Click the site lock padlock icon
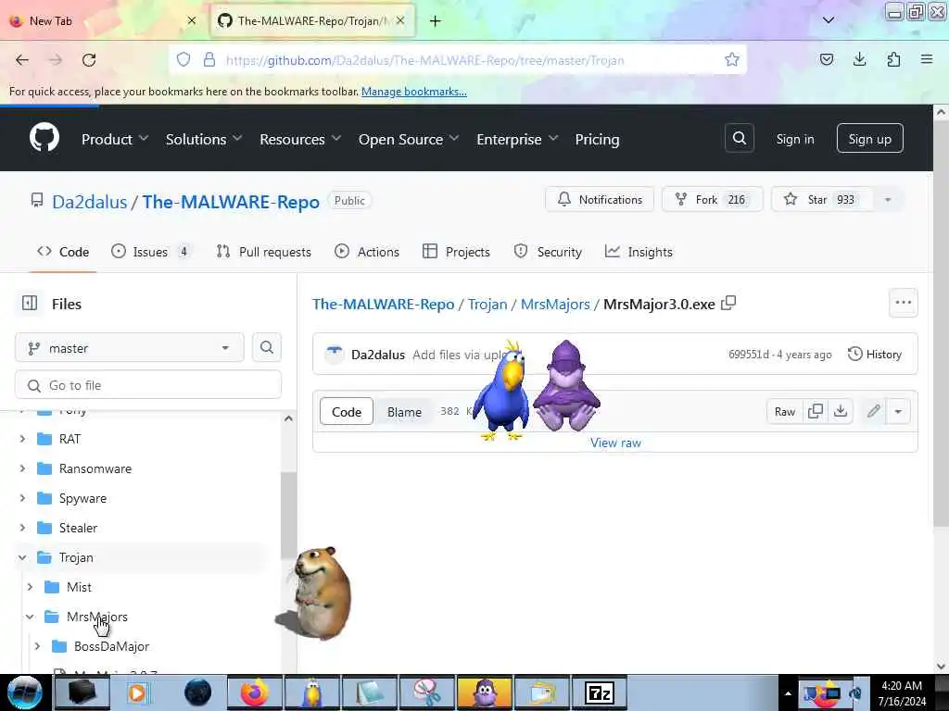The height and width of the screenshot is (711, 949). coord(209,59)
